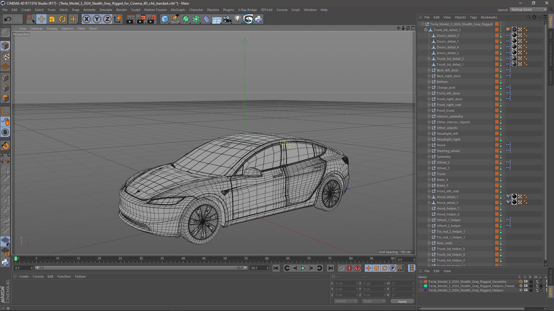Select Polygons mode icon
Image resolution: width=554 pixels, height=311 pixels.
coord(5,98)
